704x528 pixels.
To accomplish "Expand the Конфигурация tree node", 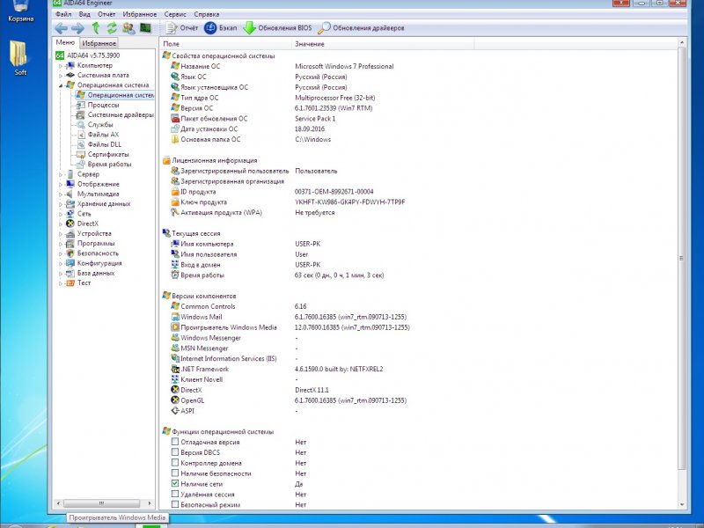I will coord(61,263).
